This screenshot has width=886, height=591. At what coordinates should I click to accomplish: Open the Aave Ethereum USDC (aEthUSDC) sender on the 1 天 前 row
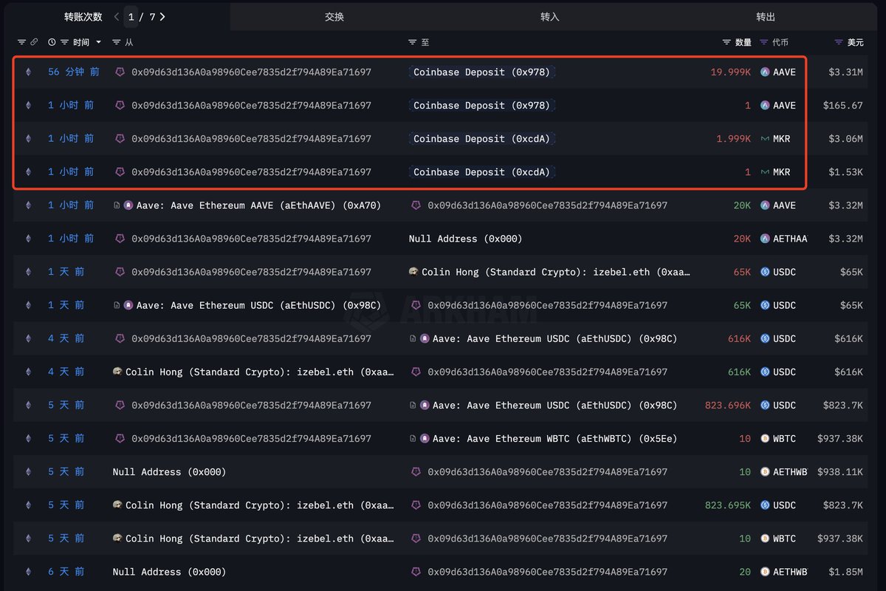(x=258, y=305)
